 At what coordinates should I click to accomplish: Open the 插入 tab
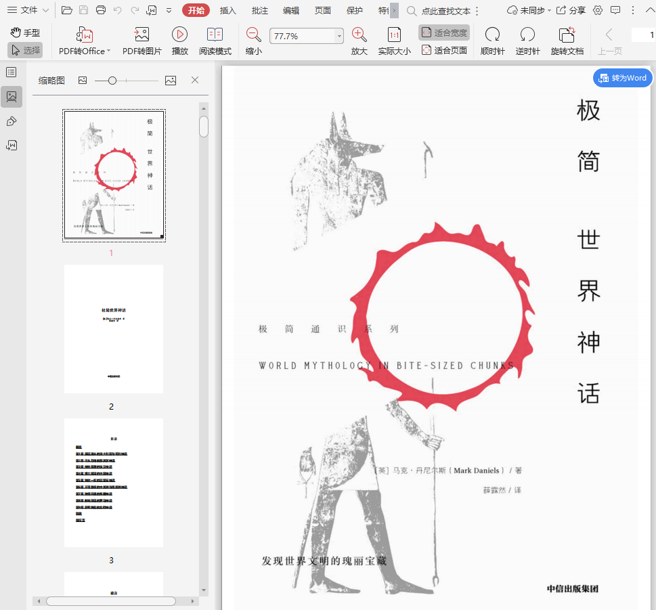(227, 10)
